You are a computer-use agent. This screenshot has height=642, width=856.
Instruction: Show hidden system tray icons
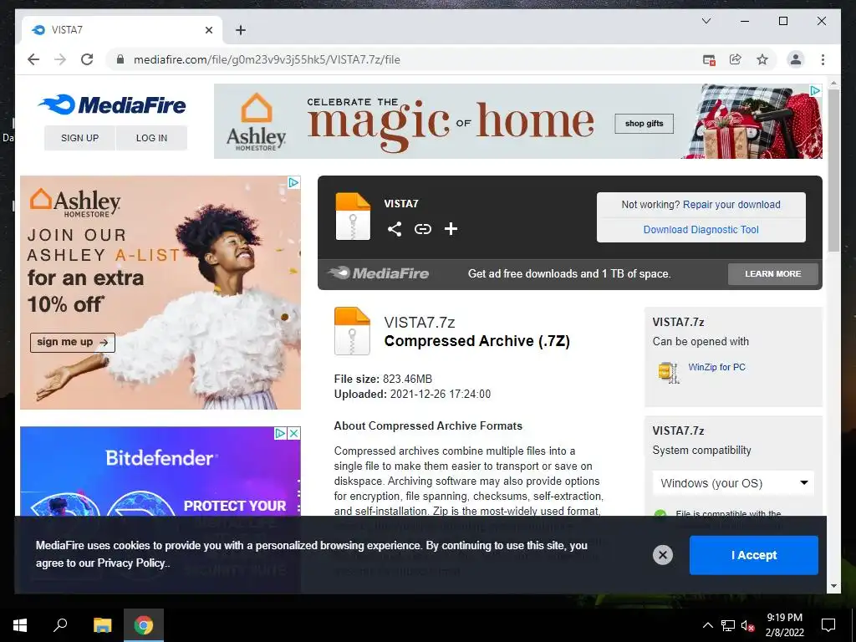(x=707, y=625)
